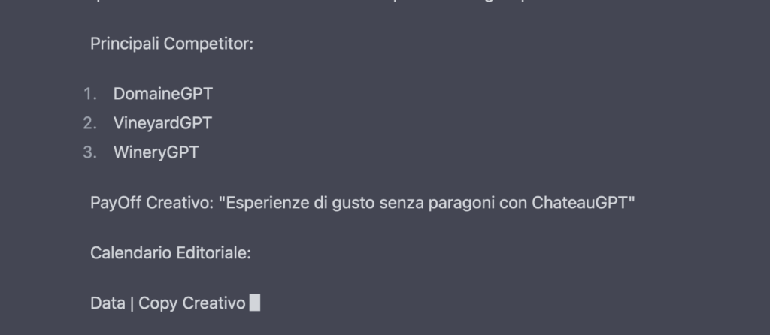Select the WineryGPT list entry

tap(156, 152)
